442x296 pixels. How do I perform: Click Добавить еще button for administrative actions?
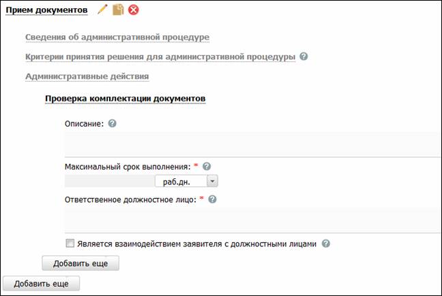[80, 263]
